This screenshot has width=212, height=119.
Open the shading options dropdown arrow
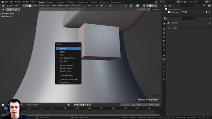(x=159, y=6)
